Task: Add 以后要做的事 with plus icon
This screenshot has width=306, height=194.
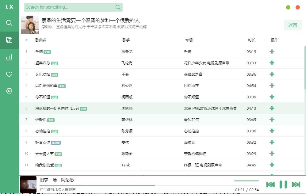Action: [272, 86]
